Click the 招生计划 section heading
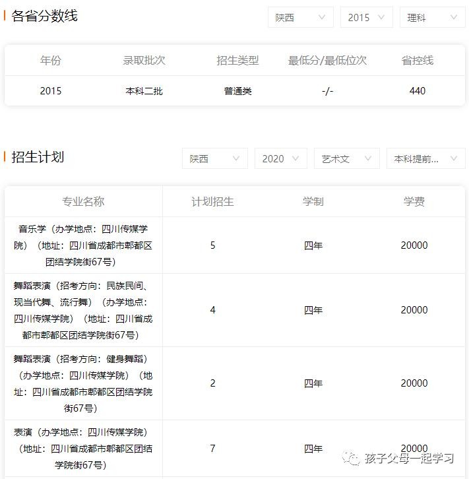This screenshot has height=479, width=469. point(38,157)
